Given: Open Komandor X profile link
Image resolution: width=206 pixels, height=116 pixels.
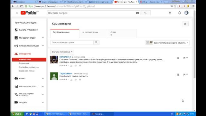Looking at the screenshot, I should 65,57.
